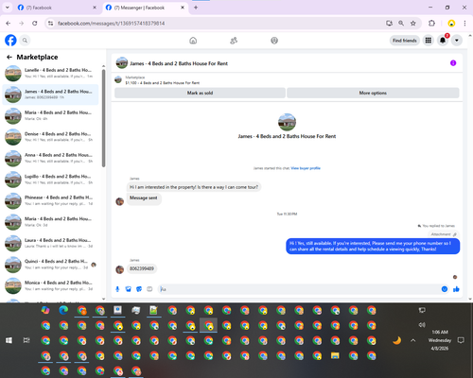473x378 pixels.
Task: Open Phinease's conversation
Action: tap(50, 200)
